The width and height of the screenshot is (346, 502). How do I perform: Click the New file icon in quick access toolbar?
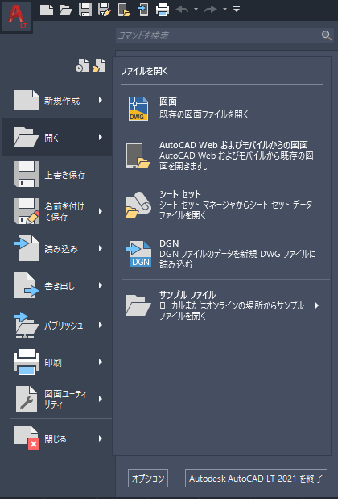coord(47,10)
